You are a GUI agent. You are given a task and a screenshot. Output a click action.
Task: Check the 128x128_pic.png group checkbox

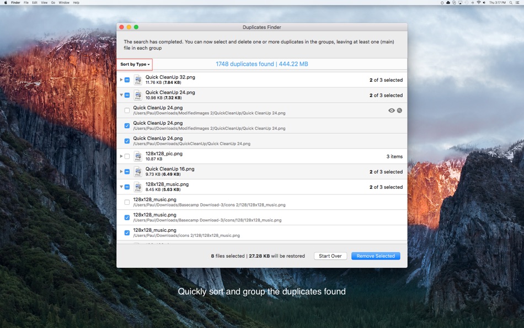pyautogui.click(x=127, y=156)
